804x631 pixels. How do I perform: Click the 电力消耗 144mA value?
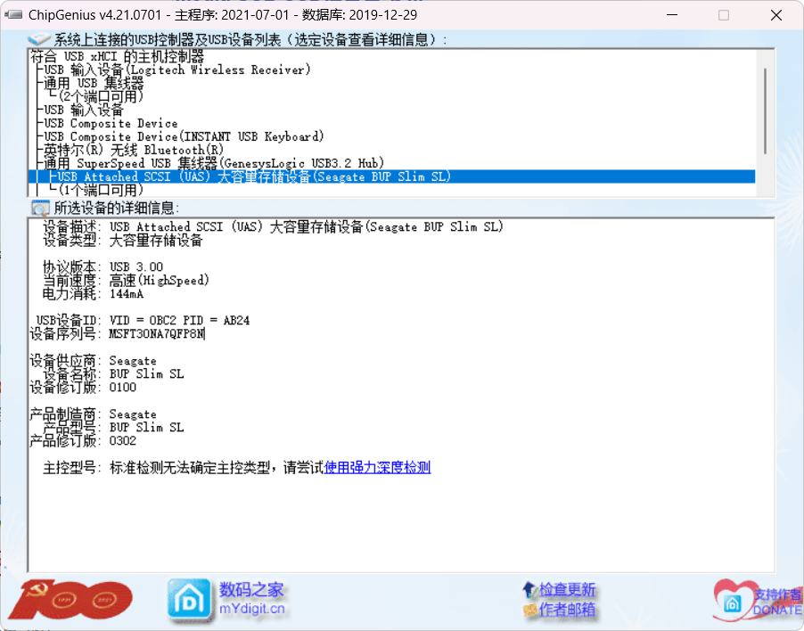127,294
